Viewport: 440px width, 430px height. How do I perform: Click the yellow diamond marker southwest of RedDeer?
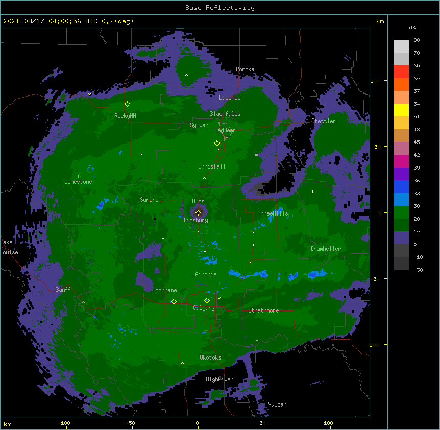pos(217,144)
